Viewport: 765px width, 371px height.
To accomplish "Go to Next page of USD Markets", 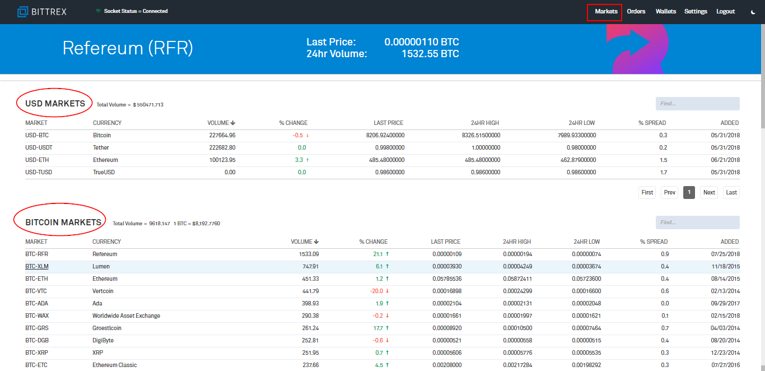I will pos(709,192).
